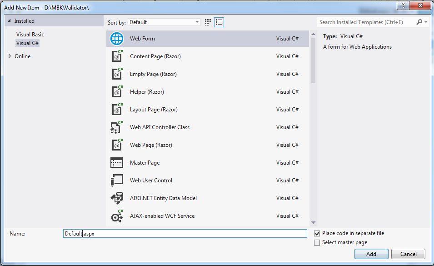Select the Master Page template icon
Image resolution: width=434 pixels, height=266 pixels.
[117, 163]
